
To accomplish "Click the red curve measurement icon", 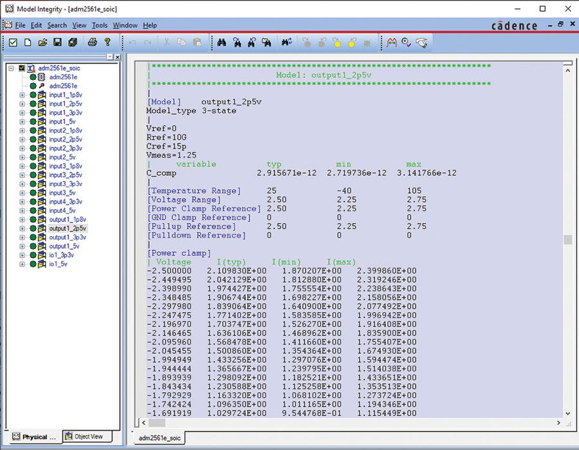I will (392, 43).
